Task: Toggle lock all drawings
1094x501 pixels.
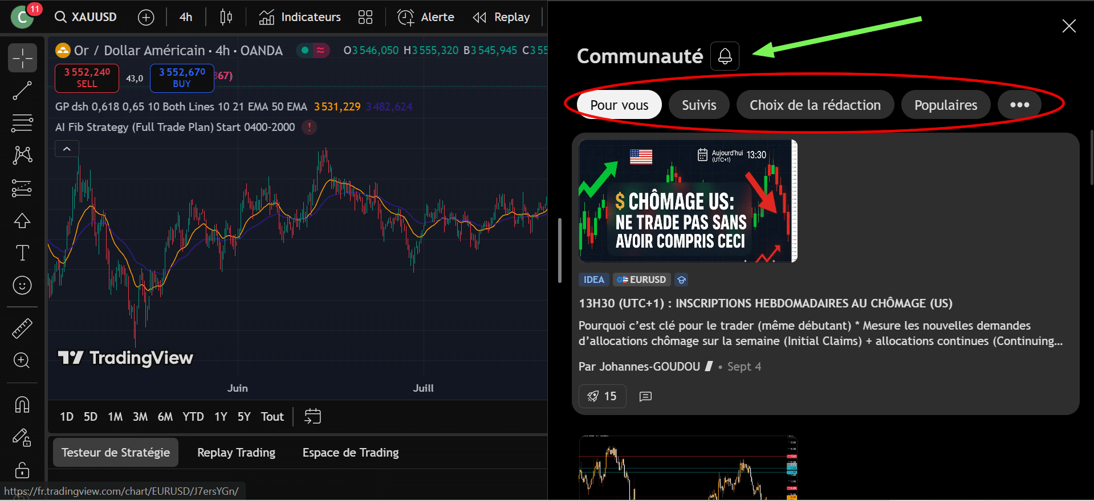Action: pos(22,470)
